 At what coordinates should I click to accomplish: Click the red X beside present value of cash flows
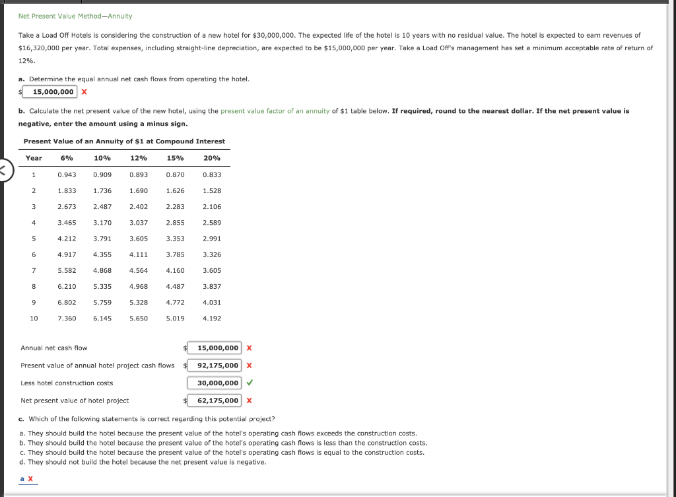[250, 365]
